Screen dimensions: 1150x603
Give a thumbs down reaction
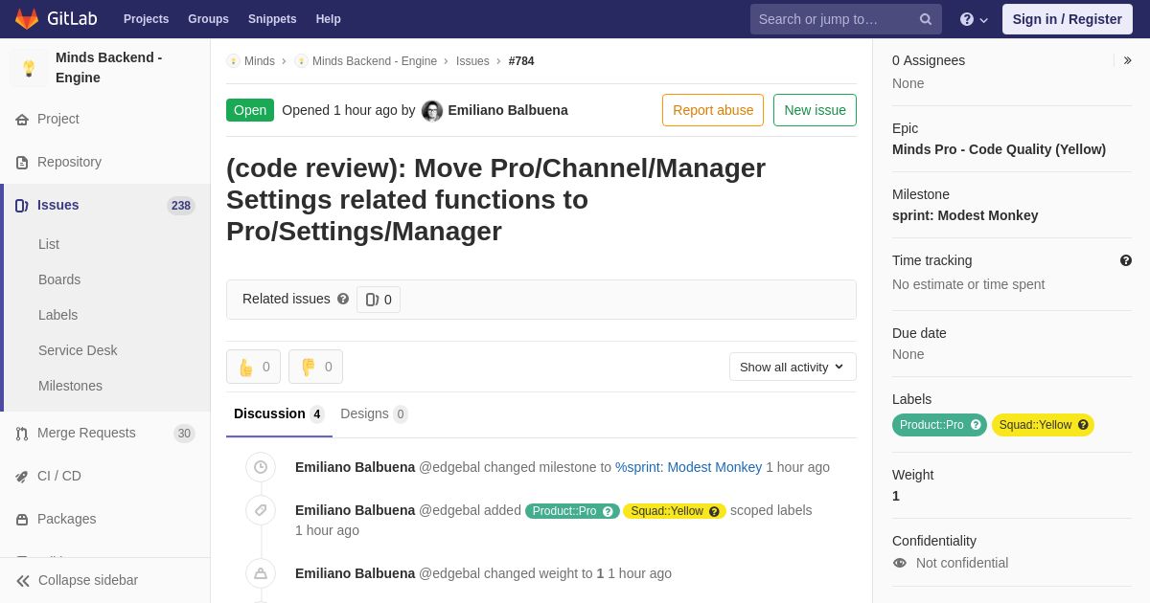pos(315,367)
